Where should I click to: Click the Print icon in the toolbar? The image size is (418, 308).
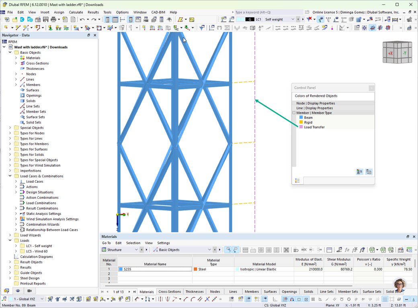[53, 20]
